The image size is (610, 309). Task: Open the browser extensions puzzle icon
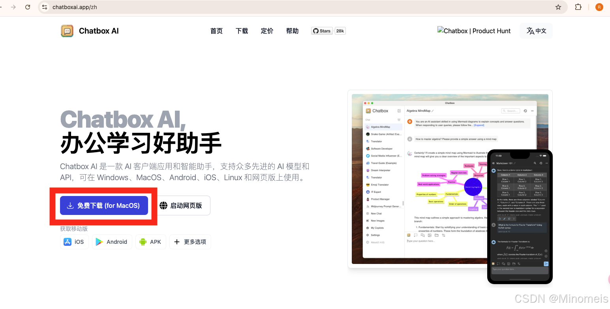[x=578, y=7]
